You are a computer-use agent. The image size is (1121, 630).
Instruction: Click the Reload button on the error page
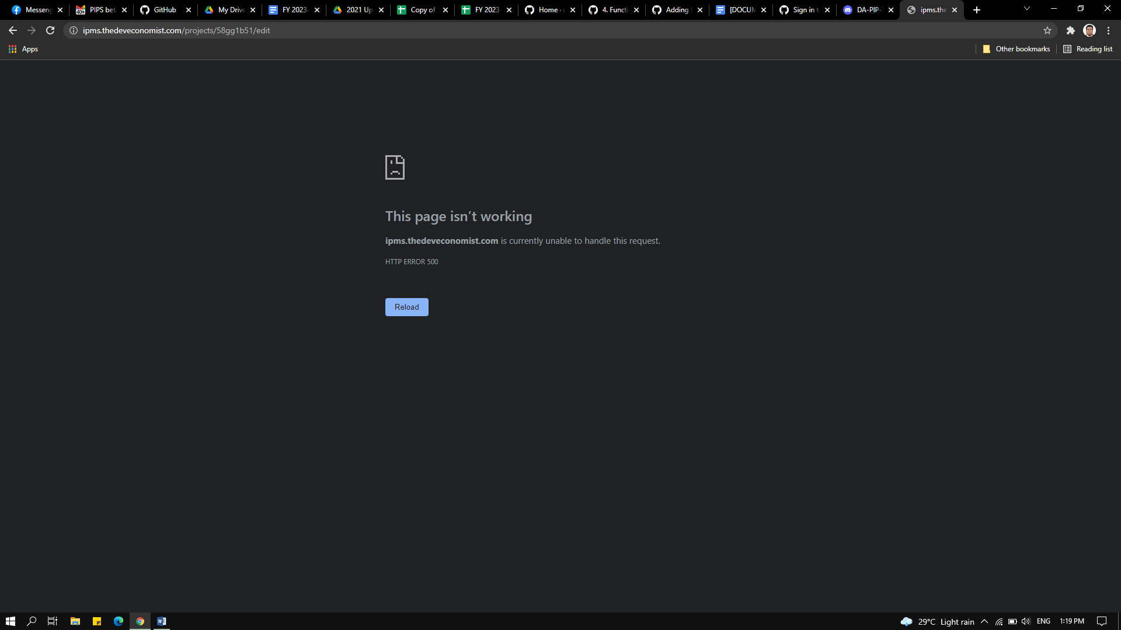(406, 307)
